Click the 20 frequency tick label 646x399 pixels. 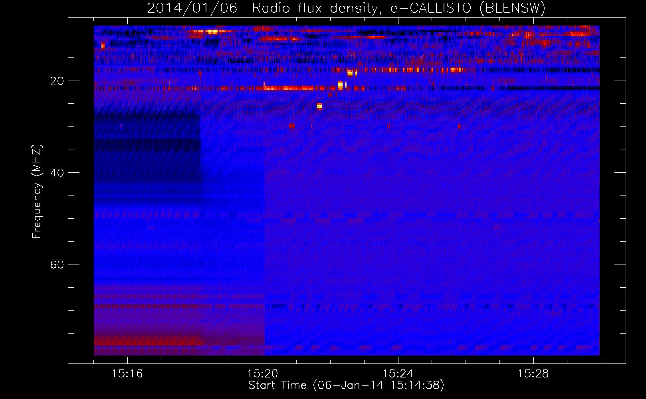point(57,81)
